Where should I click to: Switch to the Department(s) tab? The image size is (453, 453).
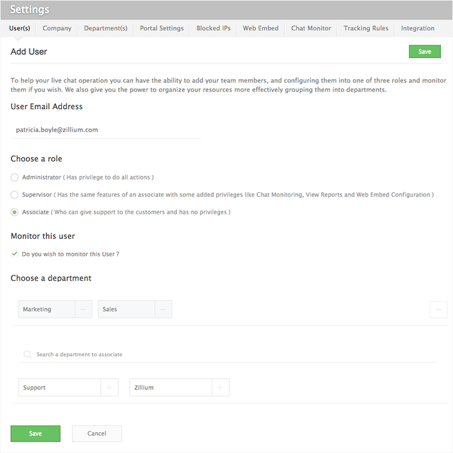tap(106, 28)
